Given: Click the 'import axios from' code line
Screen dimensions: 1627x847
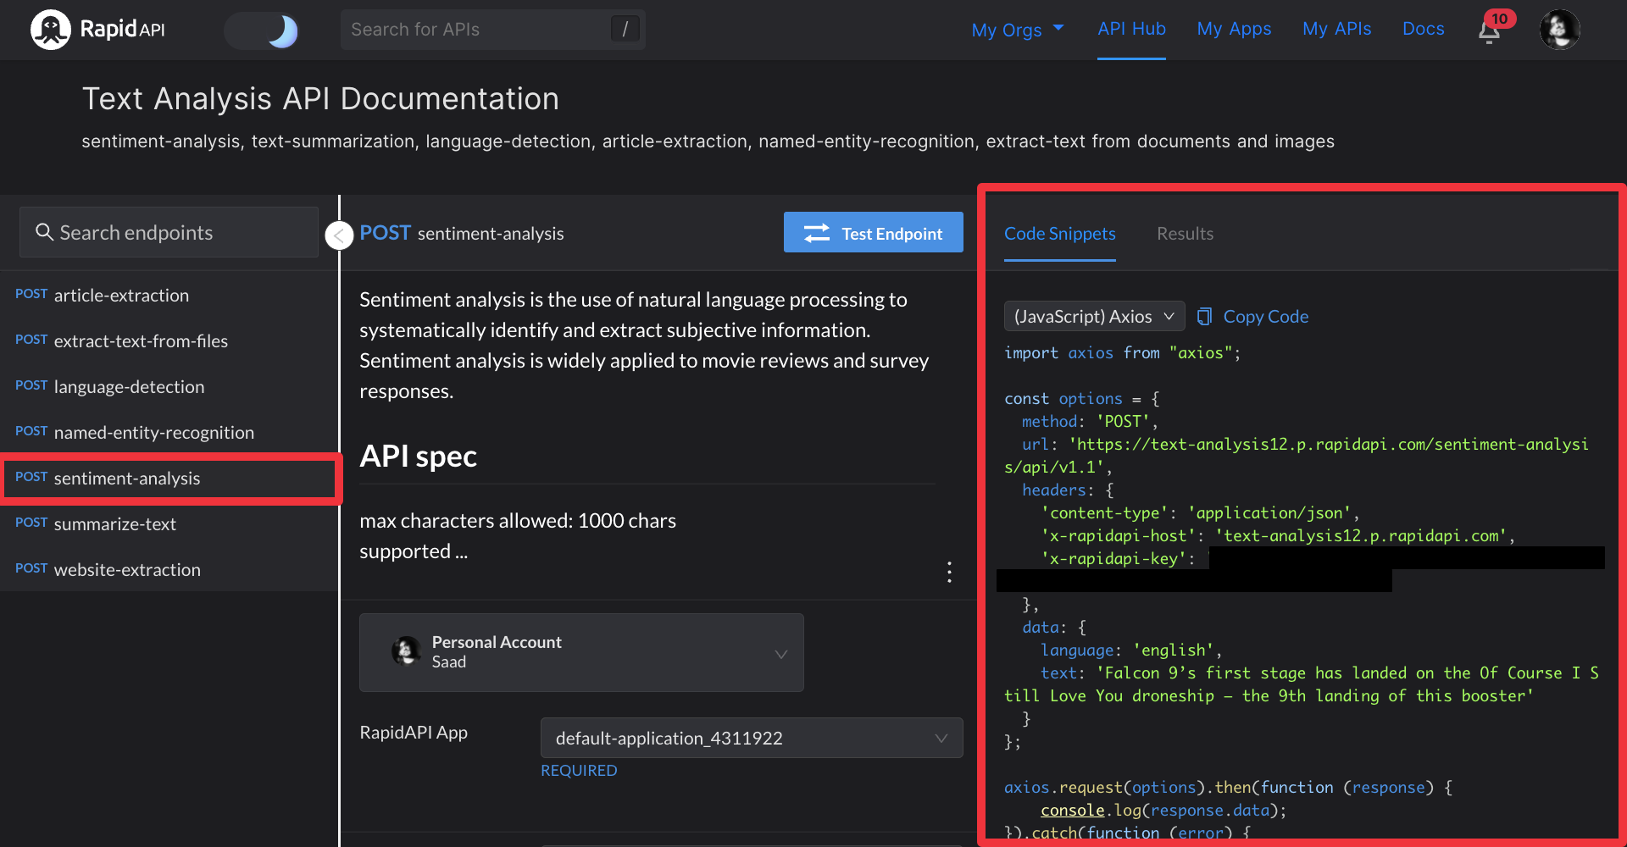Looking at the screenshot, I should (x=1122, y=352).
